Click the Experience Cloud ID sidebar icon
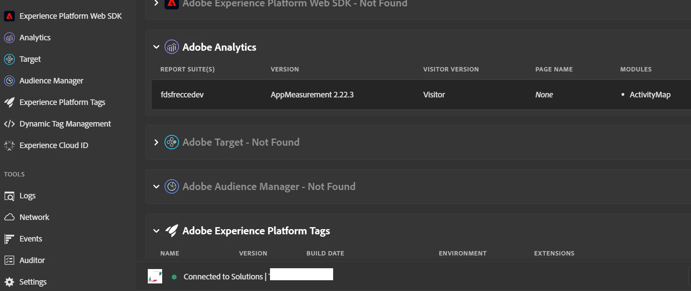 [x=9, y=145]
